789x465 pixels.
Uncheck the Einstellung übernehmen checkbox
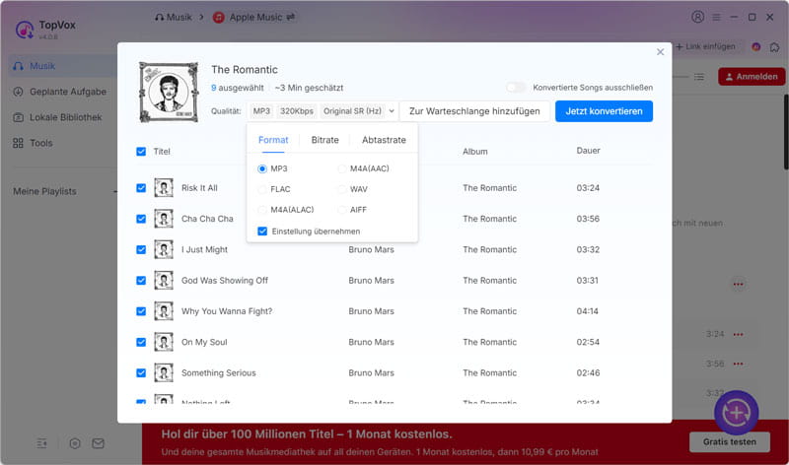pos(262,232)
